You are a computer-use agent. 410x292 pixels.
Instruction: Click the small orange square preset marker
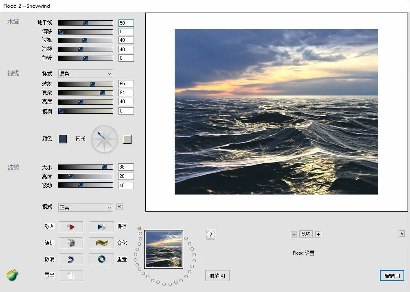(x=139, y=228)
